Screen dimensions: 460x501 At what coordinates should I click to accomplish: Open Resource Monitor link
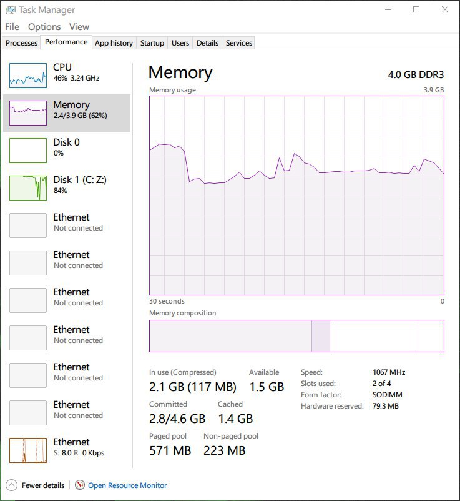click(x=127, y=485)
